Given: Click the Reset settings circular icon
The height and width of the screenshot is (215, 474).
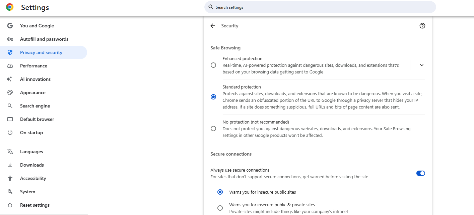Looking at the screenshot, I should [x=10, y=205].
